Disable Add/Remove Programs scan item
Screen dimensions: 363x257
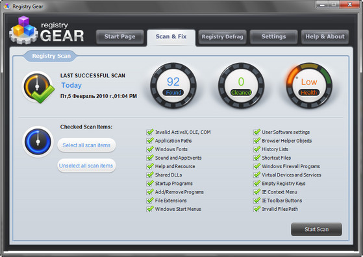pyautogui.click(x=150, y=192)
